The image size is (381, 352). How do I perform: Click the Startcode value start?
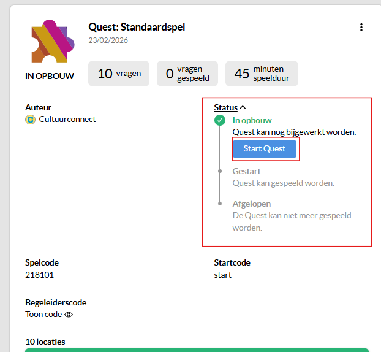tap(223, 275)
